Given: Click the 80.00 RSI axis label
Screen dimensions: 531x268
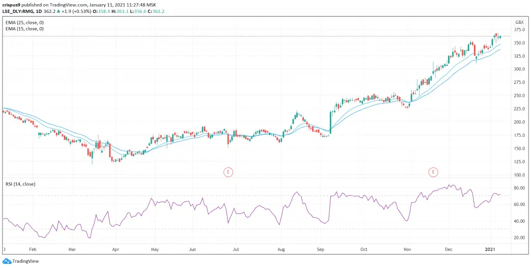Looking at the screenshot, I should (x=520, y=188).
